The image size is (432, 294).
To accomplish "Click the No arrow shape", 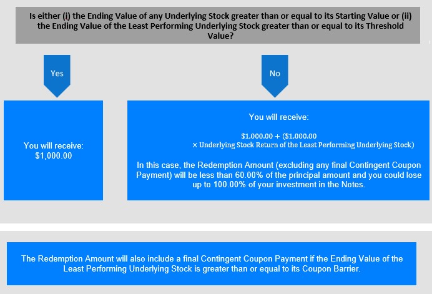I will [275, 76].
